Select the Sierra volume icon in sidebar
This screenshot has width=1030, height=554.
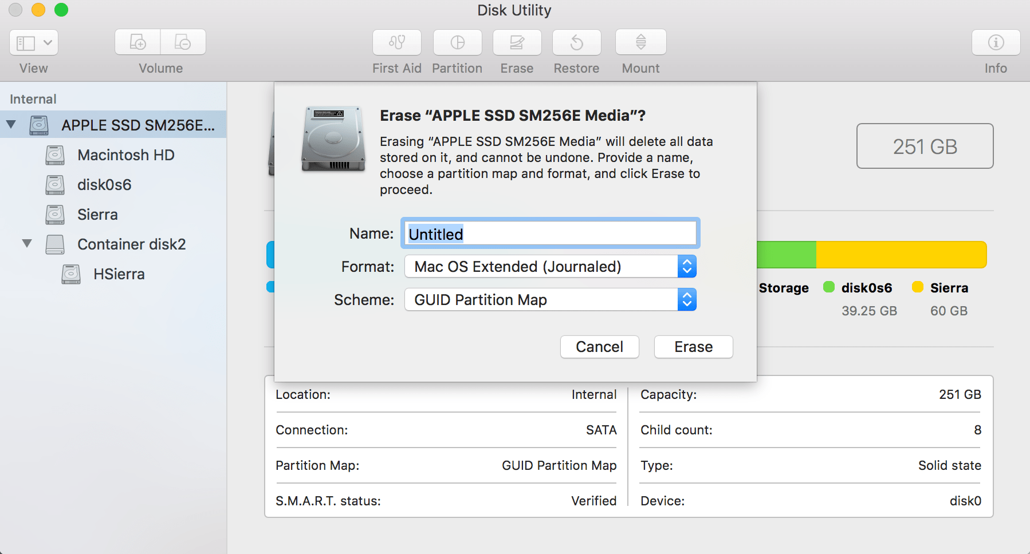pos(55,215)
